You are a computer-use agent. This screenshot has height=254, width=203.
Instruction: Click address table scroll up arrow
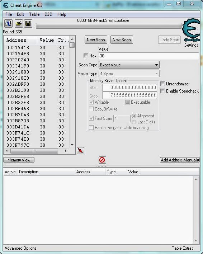click(x=196, y=179)
